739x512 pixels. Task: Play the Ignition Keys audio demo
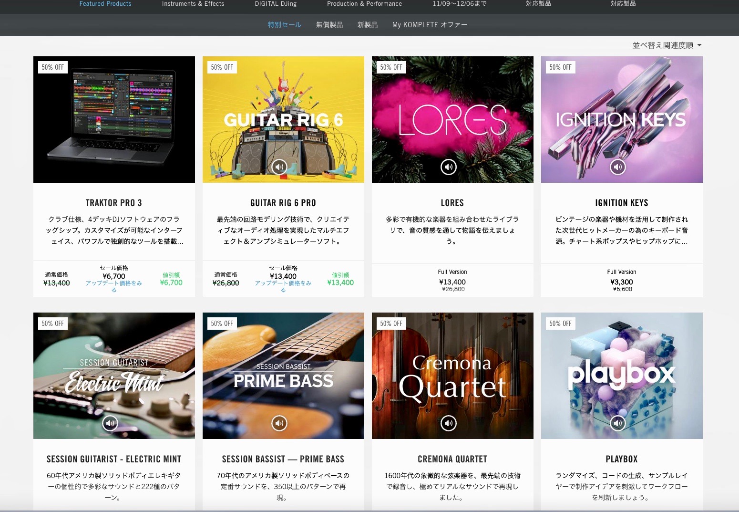click(618, 167)
